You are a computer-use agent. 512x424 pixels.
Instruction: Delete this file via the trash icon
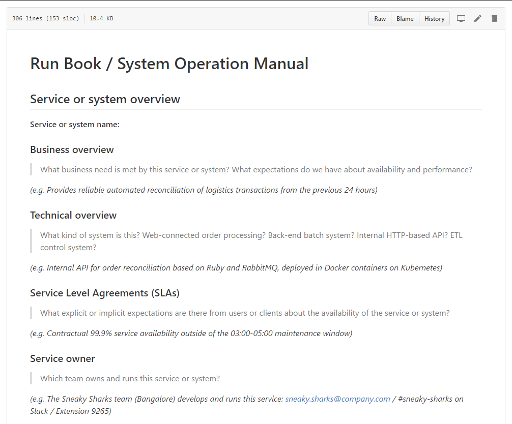click(494, 18)
